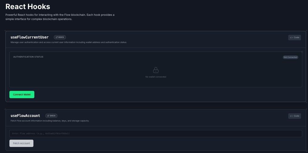Click the lock icon in the authentication panel
Viewport: 308px width, 153px height.
point(156,70)
